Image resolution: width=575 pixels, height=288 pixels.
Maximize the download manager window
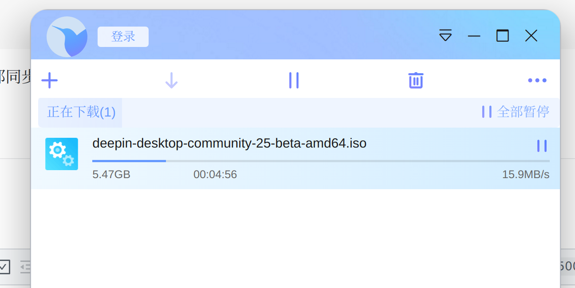pyautogui.click(x=503, y=35)
